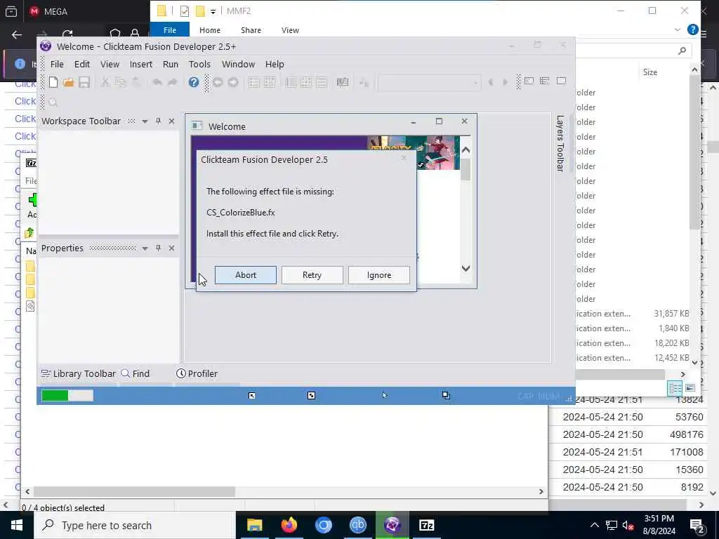Open qBittorrent from the taskbar
Screen dimensions: 719x539
coord(357,525)
